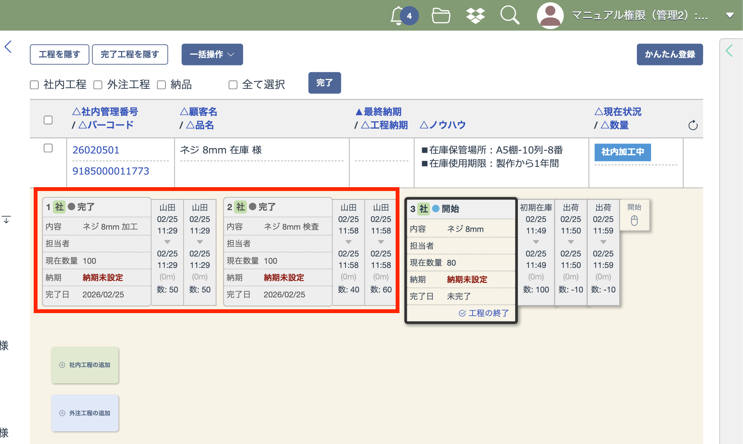Click the refresh icon in table header
The width and height of the screenshot is (743, 444).
point(693,125)
